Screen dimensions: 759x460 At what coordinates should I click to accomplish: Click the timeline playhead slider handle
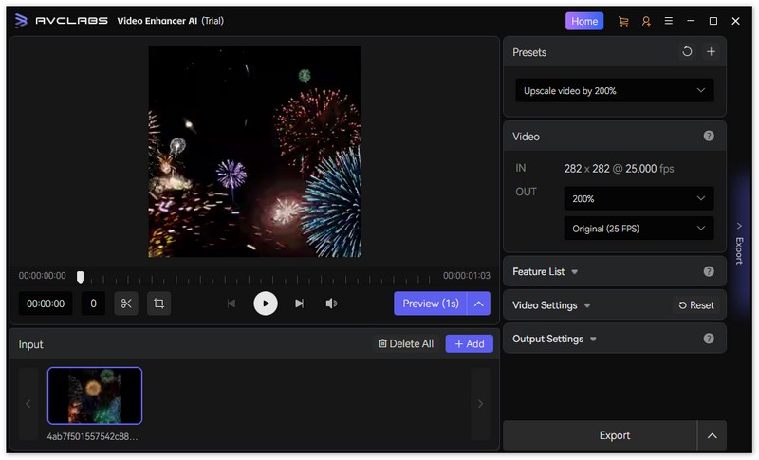[81, 277]
